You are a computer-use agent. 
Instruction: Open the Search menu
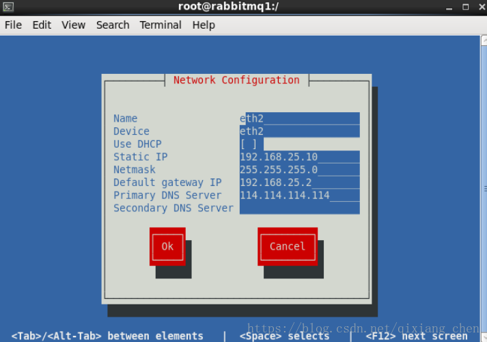[x=113, y=25]
